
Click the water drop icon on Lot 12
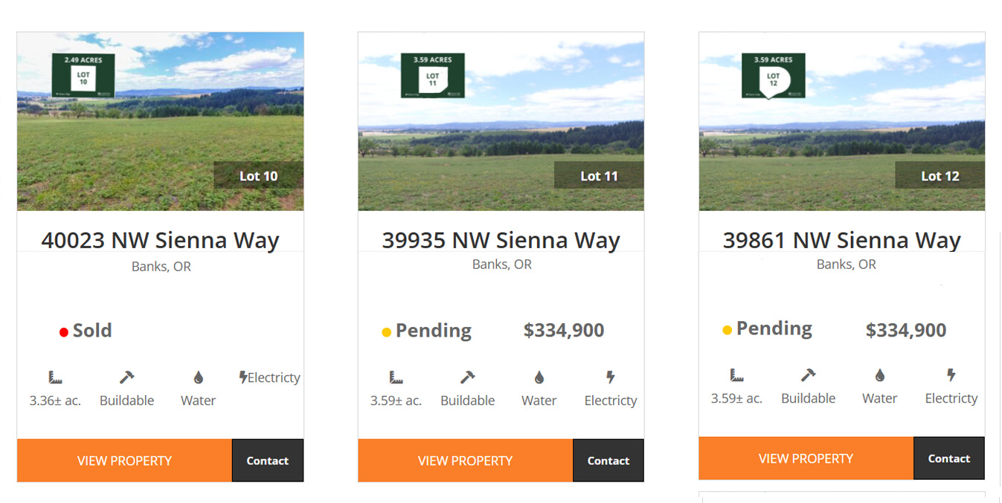tap(879, 375)
